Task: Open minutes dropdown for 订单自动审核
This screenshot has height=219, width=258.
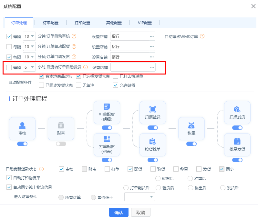Action: click(x=29, y=36)
